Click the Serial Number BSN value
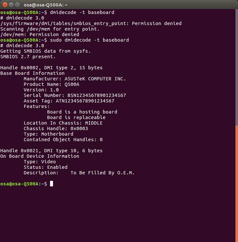 (x=97, y=95)
